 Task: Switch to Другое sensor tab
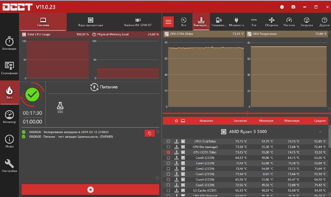324,22
